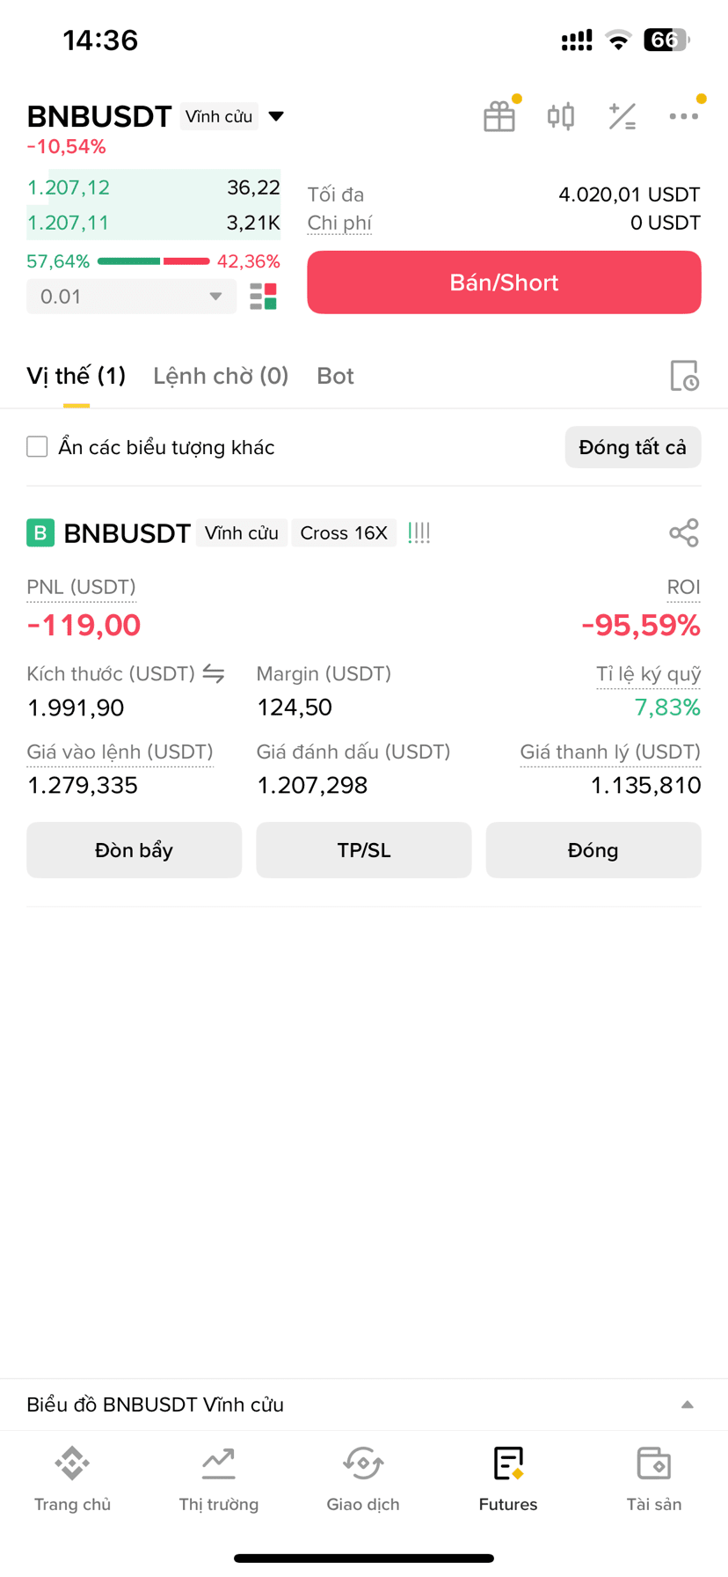Screen dimensions: 728x1577
Task: Tap the long/short ratio bar
Action: pos(153,261)
